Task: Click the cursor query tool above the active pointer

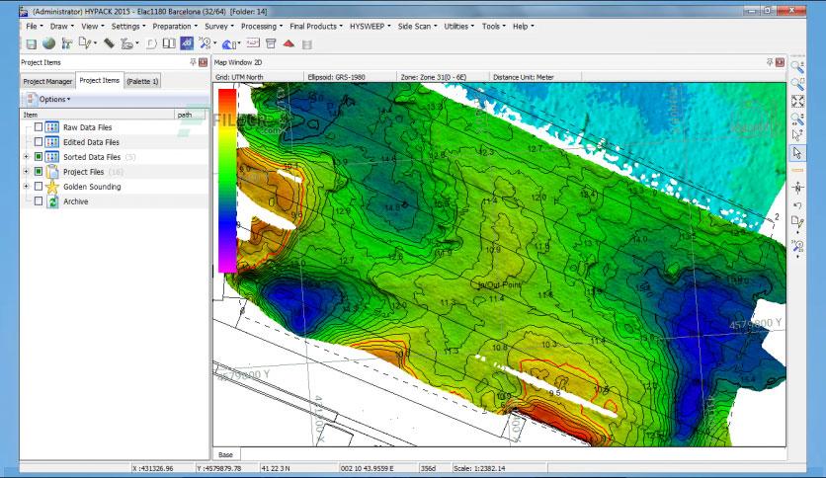Action: 797,135
